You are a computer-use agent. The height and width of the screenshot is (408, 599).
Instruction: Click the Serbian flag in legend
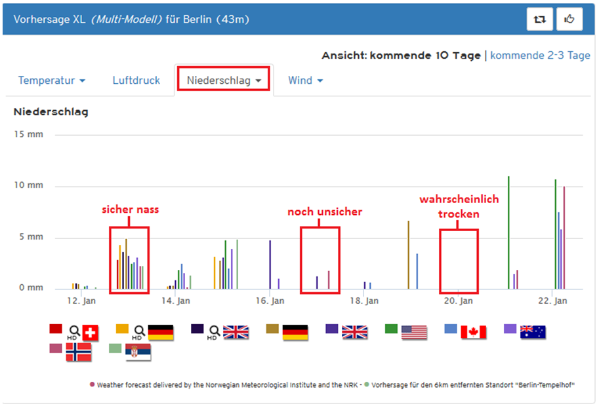coord(138,352)
